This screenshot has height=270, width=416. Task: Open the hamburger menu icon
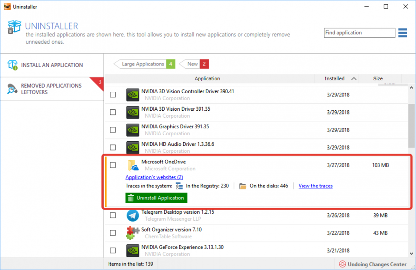[x=403, y=33]
